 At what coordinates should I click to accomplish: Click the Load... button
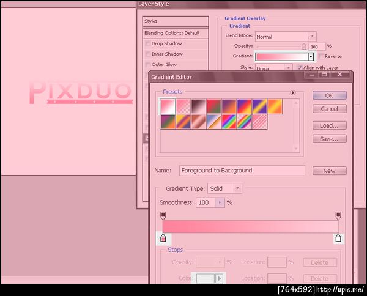click(330, 125)
